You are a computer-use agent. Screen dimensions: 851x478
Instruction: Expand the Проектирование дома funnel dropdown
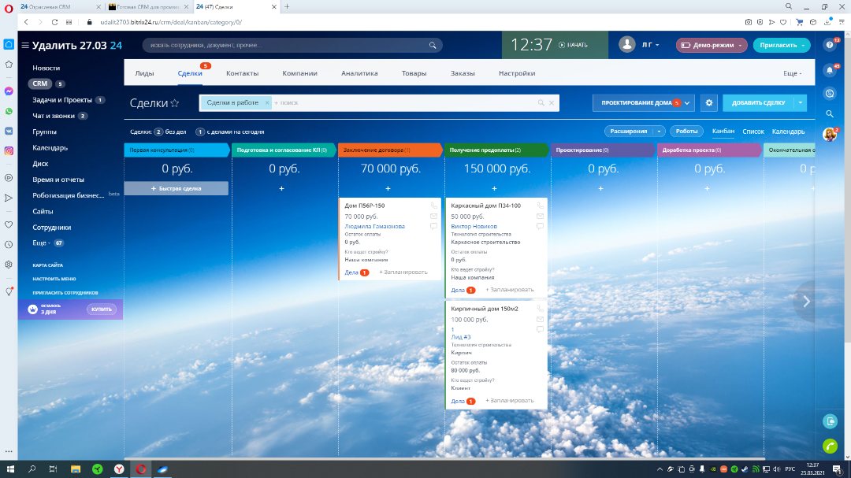[x=688, y=102]
